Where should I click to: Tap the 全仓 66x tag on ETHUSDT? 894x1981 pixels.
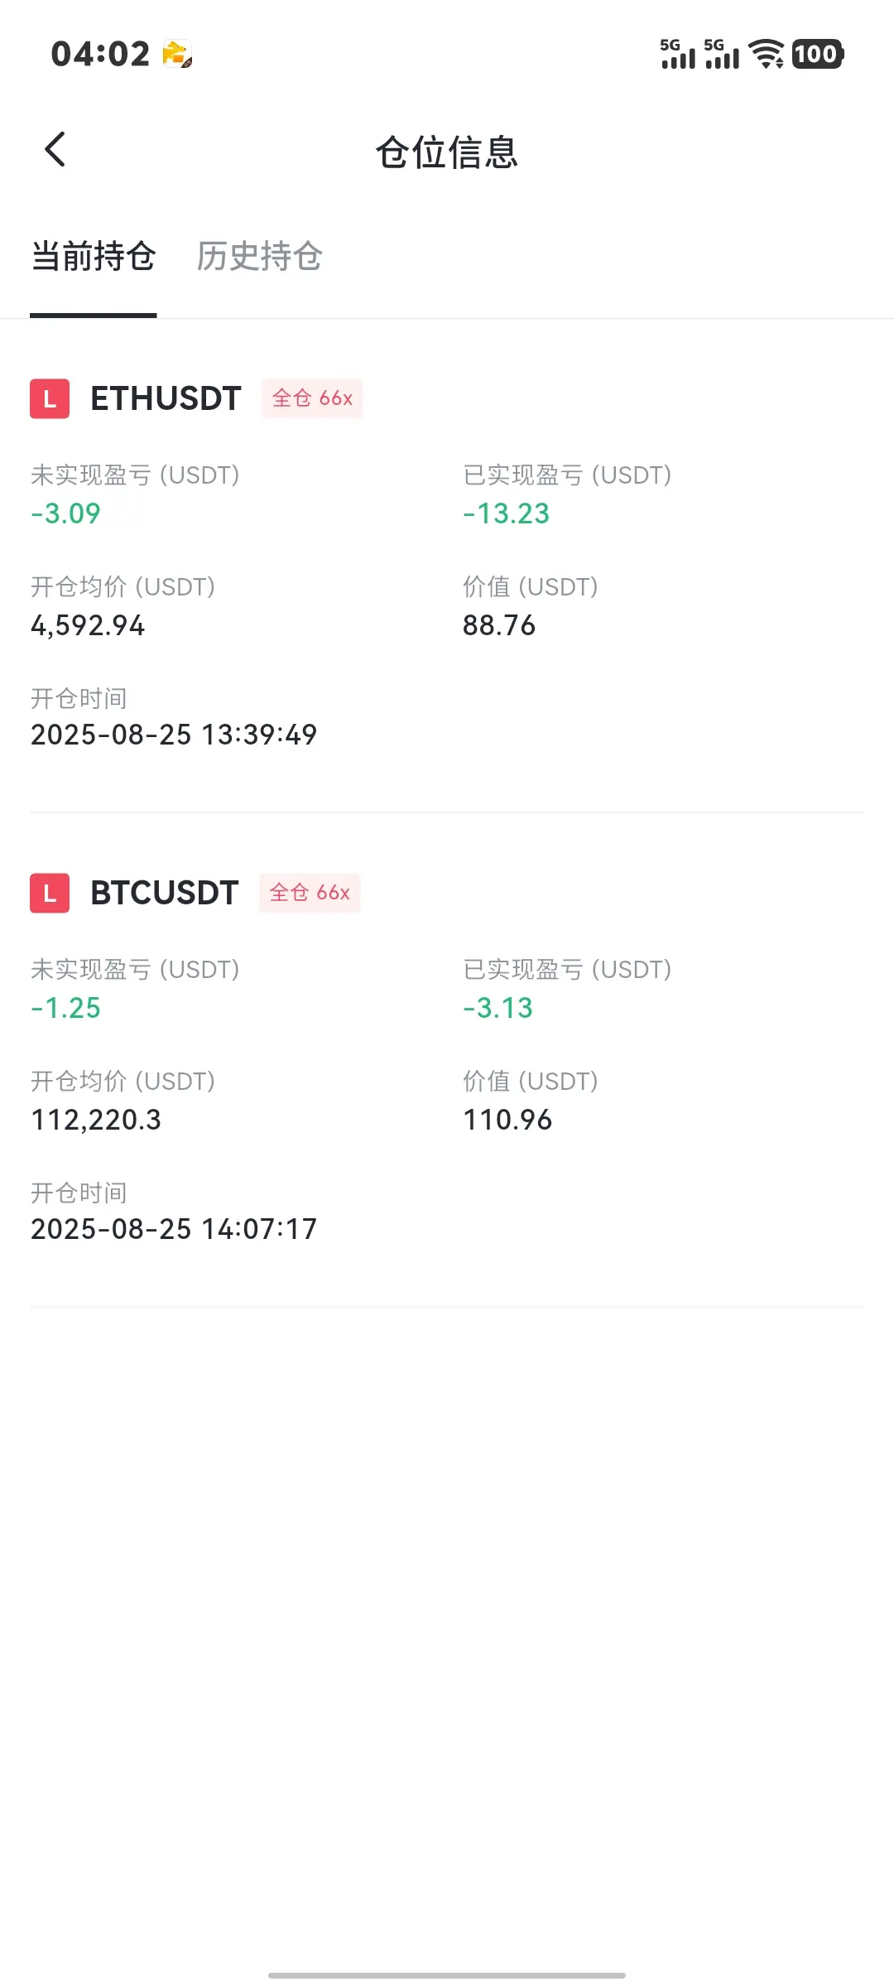click(x=312, y=398)
